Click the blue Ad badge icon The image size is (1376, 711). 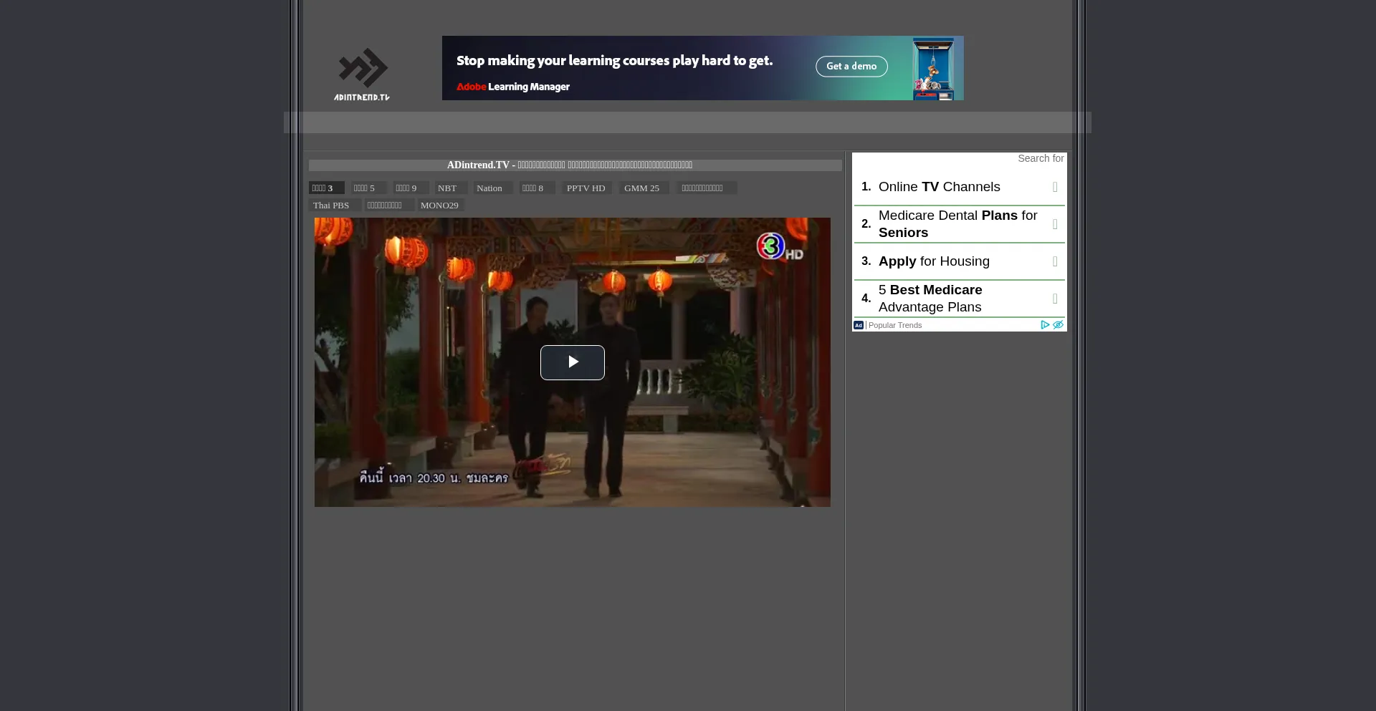click(859, 325)
